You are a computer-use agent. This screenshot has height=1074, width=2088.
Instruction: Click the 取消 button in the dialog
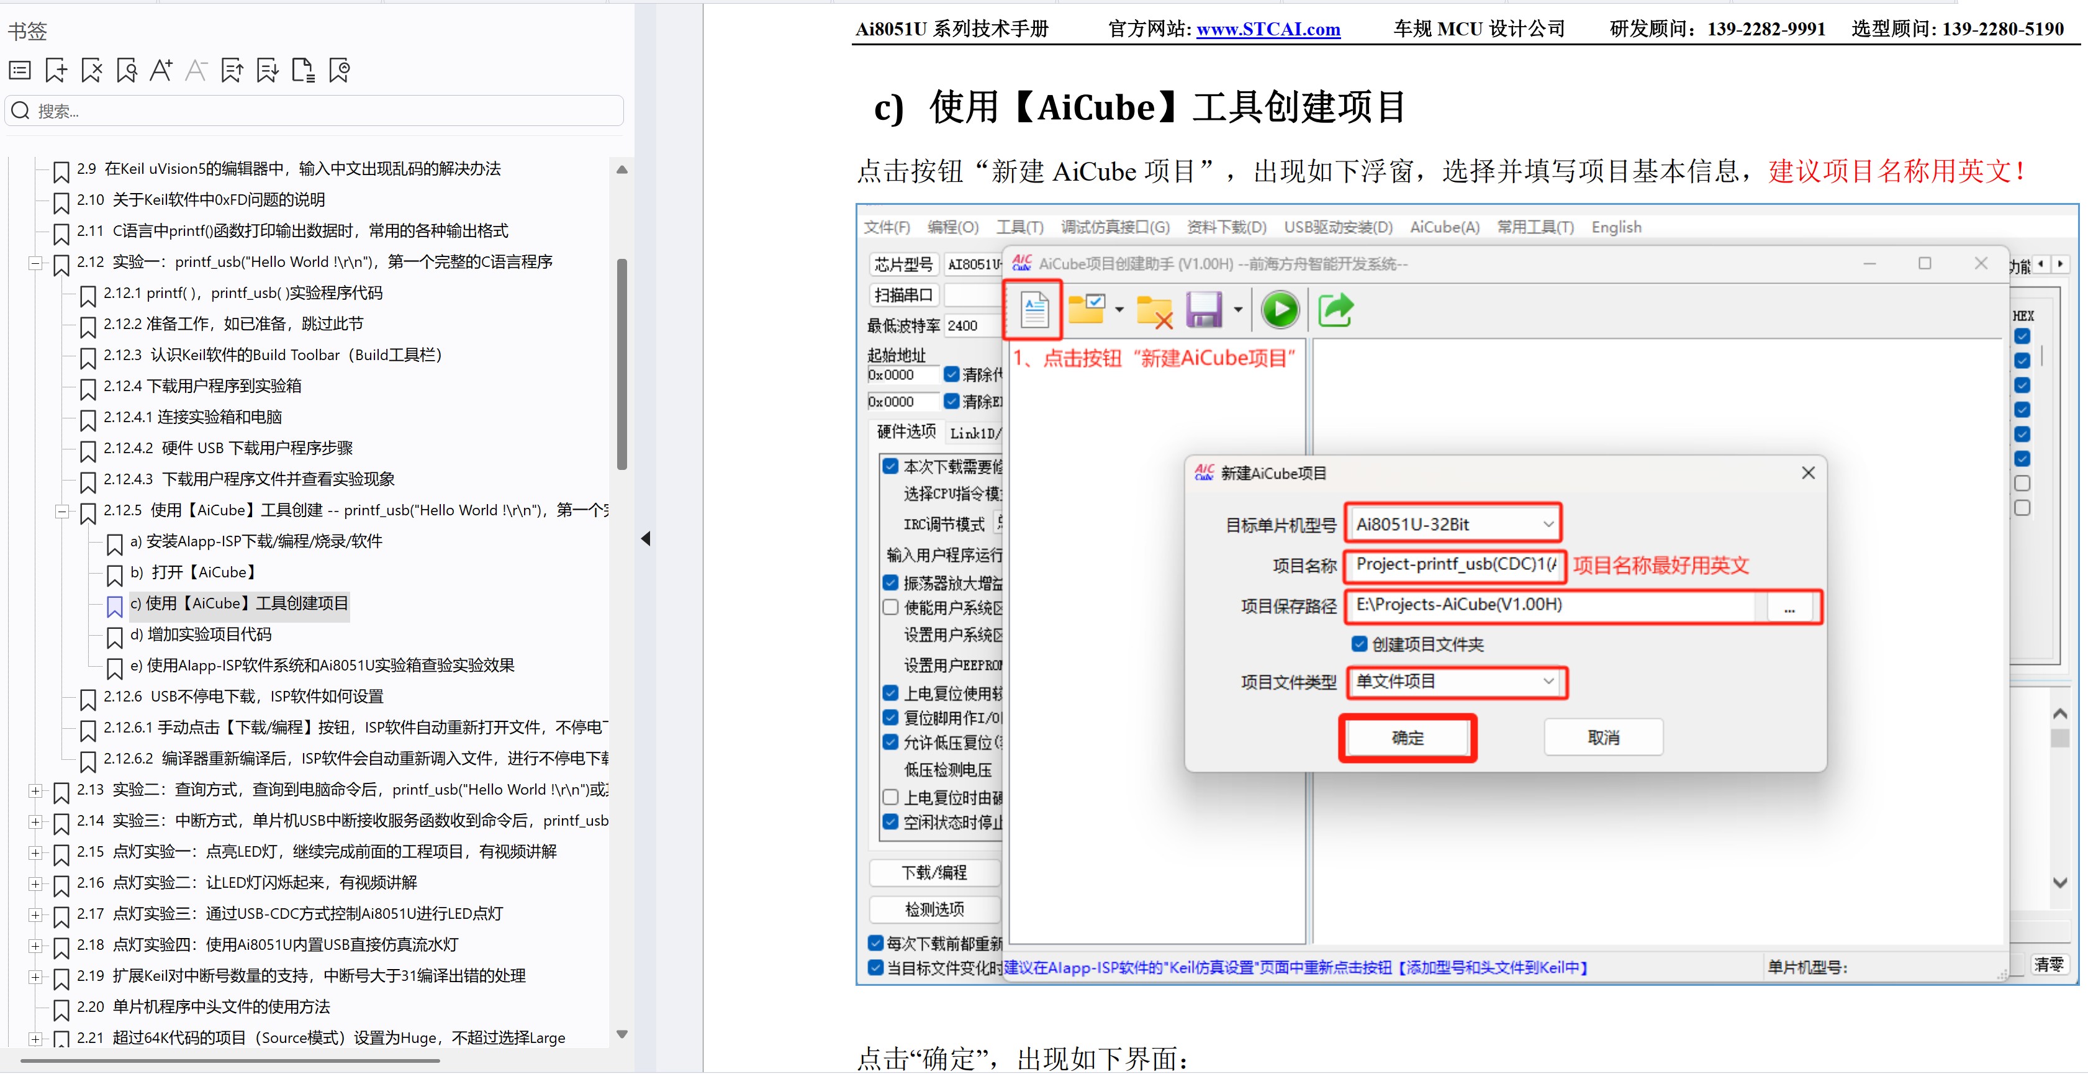coord(1603,738)
